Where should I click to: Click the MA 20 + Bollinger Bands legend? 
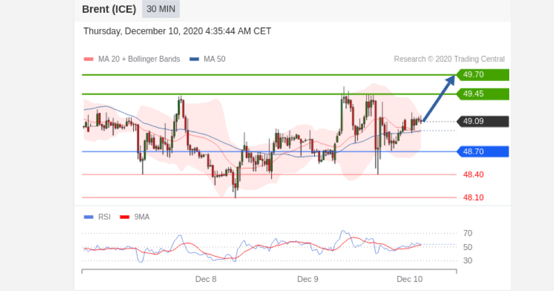coord(139,59)
